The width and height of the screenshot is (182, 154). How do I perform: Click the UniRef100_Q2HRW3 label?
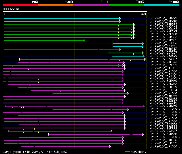coord(163,18)
